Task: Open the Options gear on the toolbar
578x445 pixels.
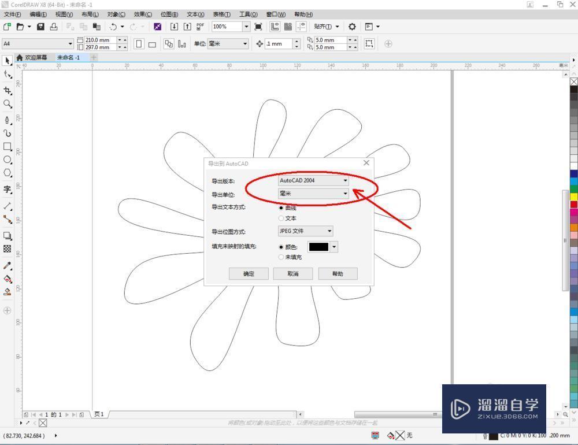Action: click(352, 27)
